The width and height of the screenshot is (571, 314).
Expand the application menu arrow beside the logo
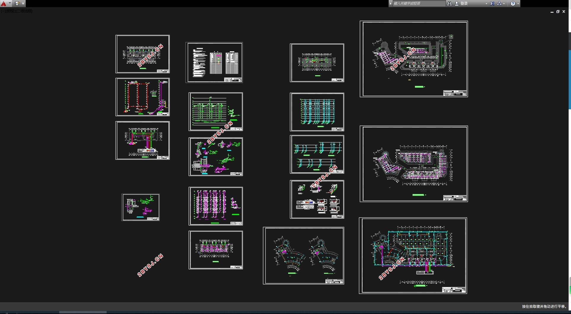[x=10, y=3]
